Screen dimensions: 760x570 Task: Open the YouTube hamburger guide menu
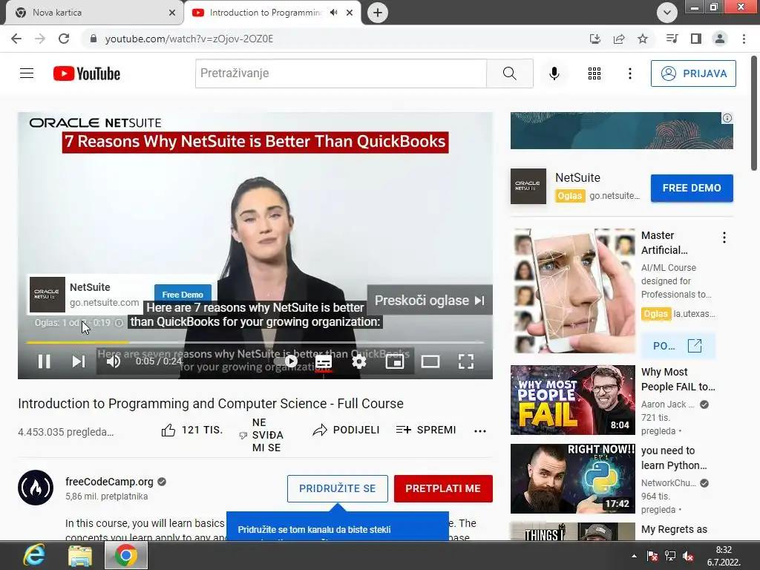(x=27, y=73)
